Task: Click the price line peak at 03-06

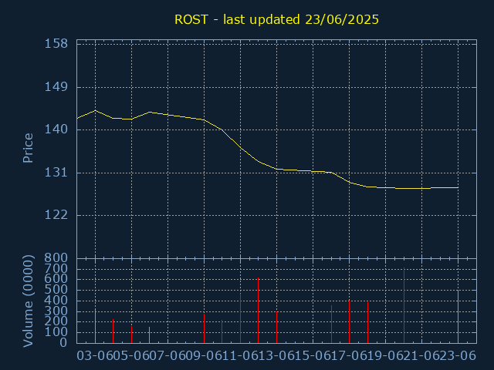Action: coord(95,110)
